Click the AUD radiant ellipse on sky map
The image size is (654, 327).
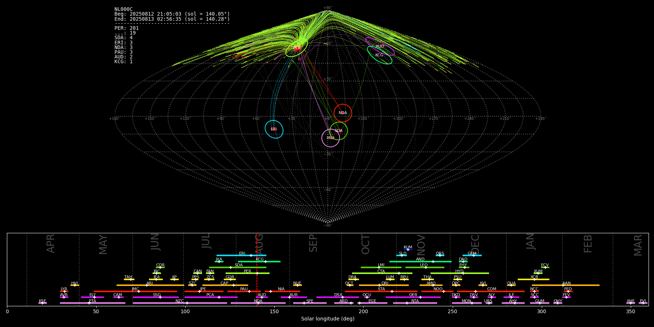click(x=380, y=47)
